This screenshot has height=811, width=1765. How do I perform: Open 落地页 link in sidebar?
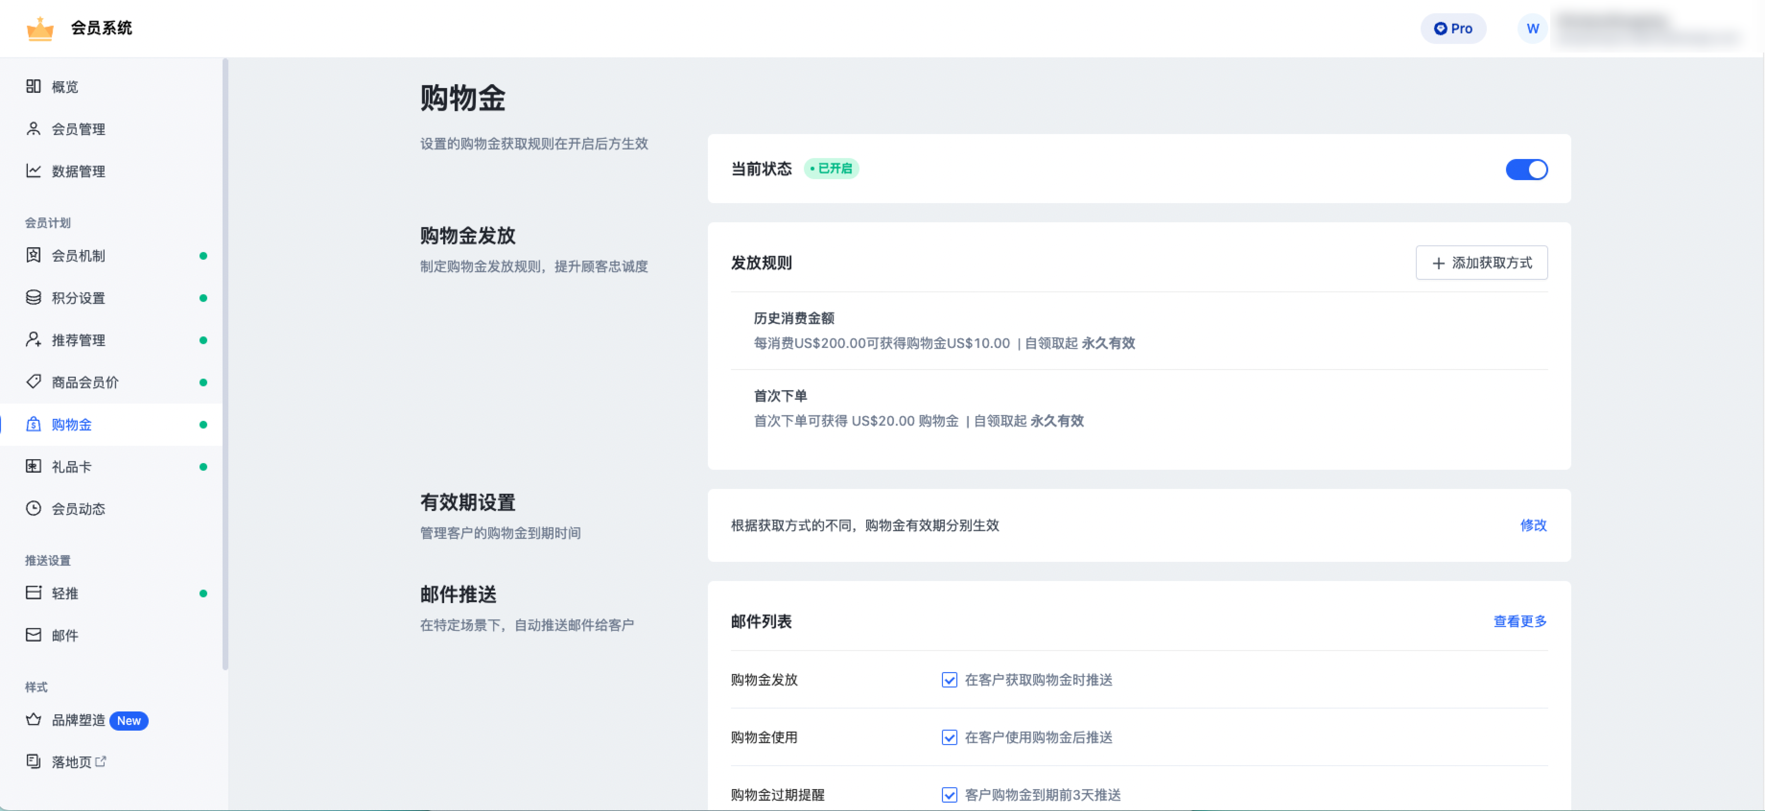[x=111, y=762]
